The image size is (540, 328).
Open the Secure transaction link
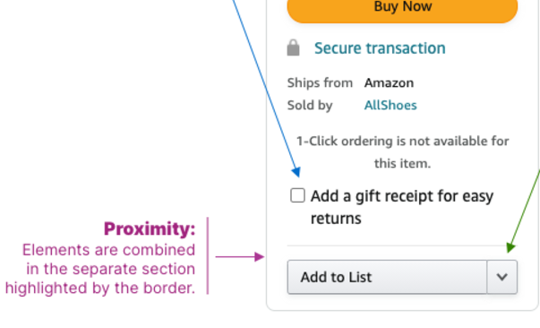380,47
